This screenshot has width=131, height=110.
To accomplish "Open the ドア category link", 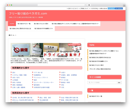I will (38, 73).
